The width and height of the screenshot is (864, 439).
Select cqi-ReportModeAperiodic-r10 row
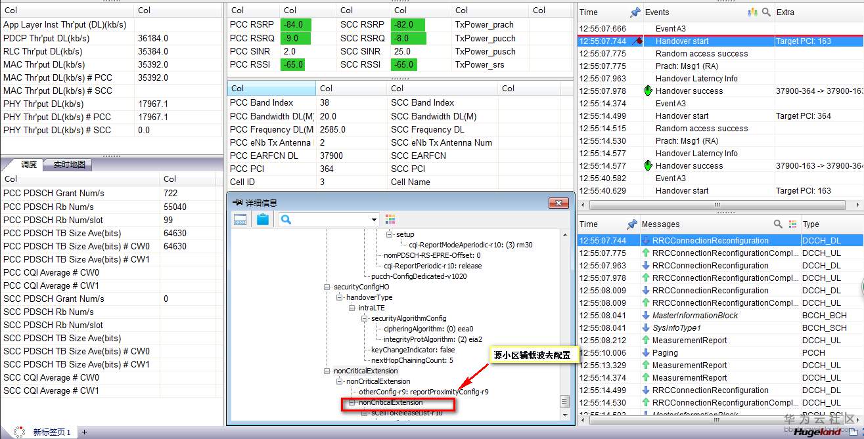click(470, 245)
